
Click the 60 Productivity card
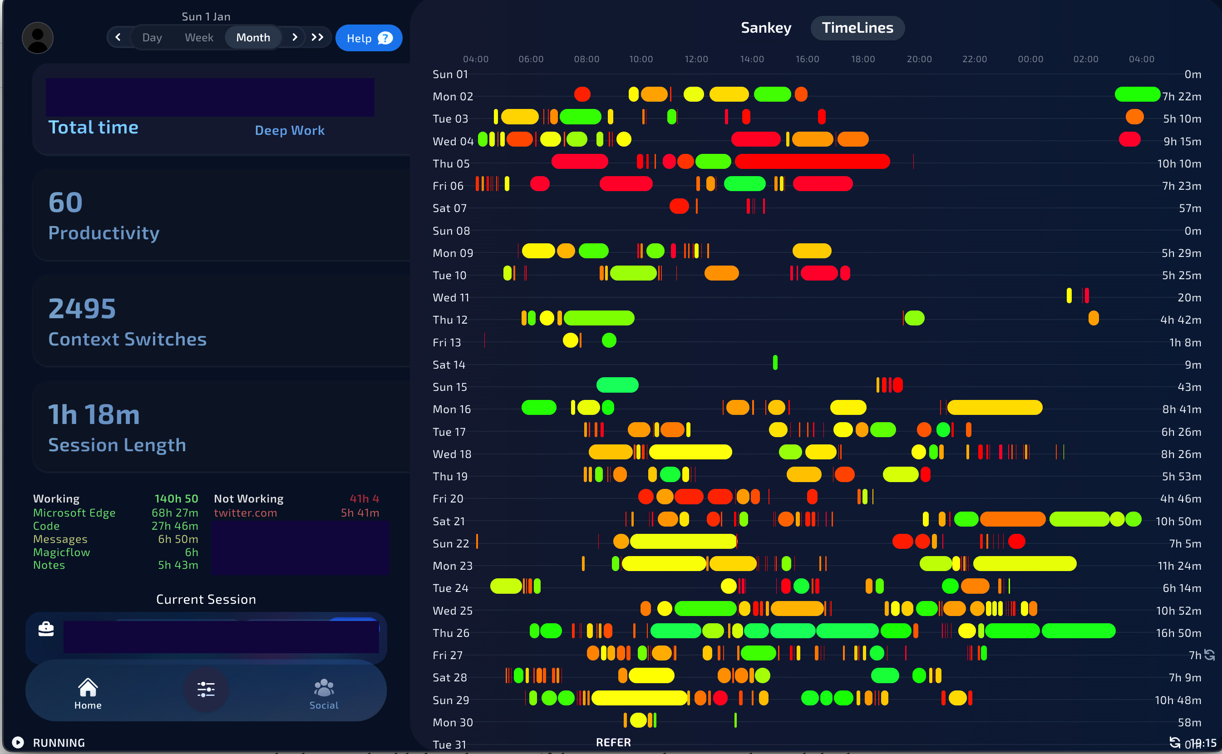pyautogui.click(x=222, y=216)
